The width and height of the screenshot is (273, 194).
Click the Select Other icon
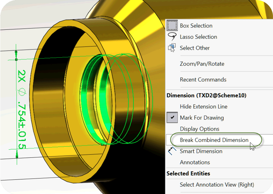(172, 48)
